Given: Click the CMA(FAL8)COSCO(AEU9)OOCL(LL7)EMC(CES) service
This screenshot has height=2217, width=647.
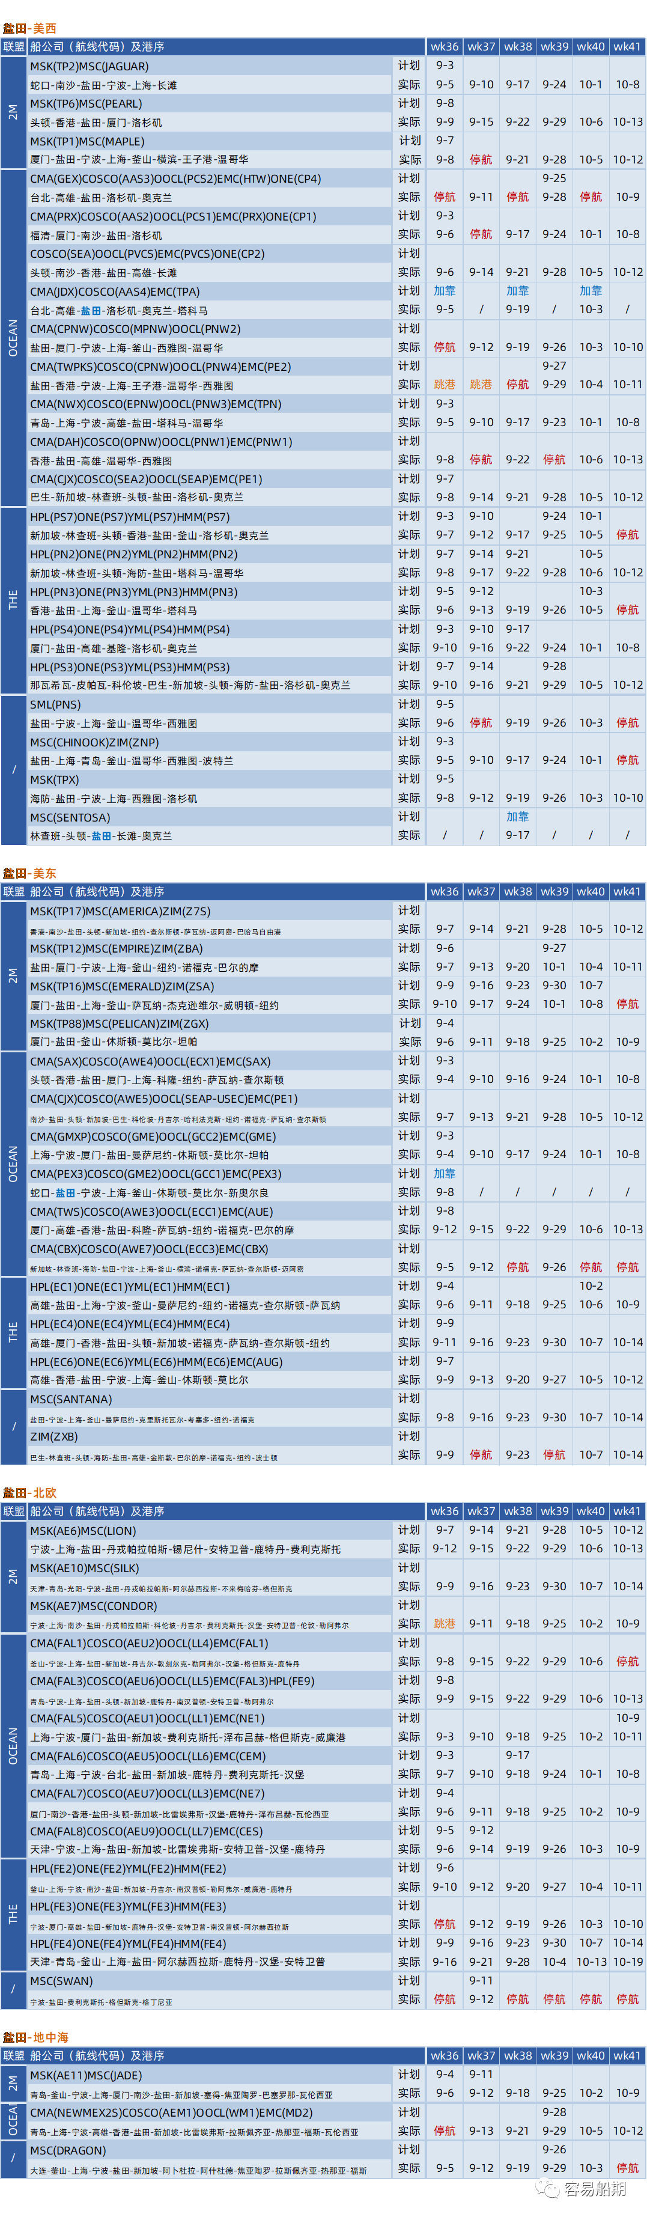Looking at the screenshot, I should [x=146, y=1831].
